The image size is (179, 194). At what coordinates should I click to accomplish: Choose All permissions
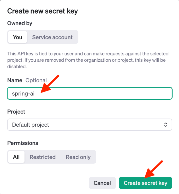(16, 157)
